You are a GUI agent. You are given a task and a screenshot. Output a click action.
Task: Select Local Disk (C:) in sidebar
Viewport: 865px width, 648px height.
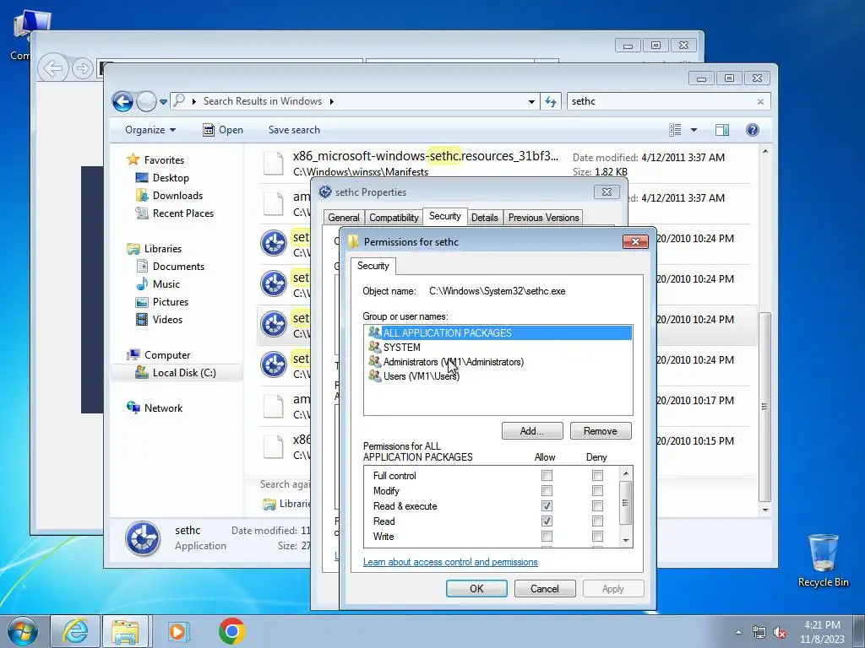tap(177, 373)
